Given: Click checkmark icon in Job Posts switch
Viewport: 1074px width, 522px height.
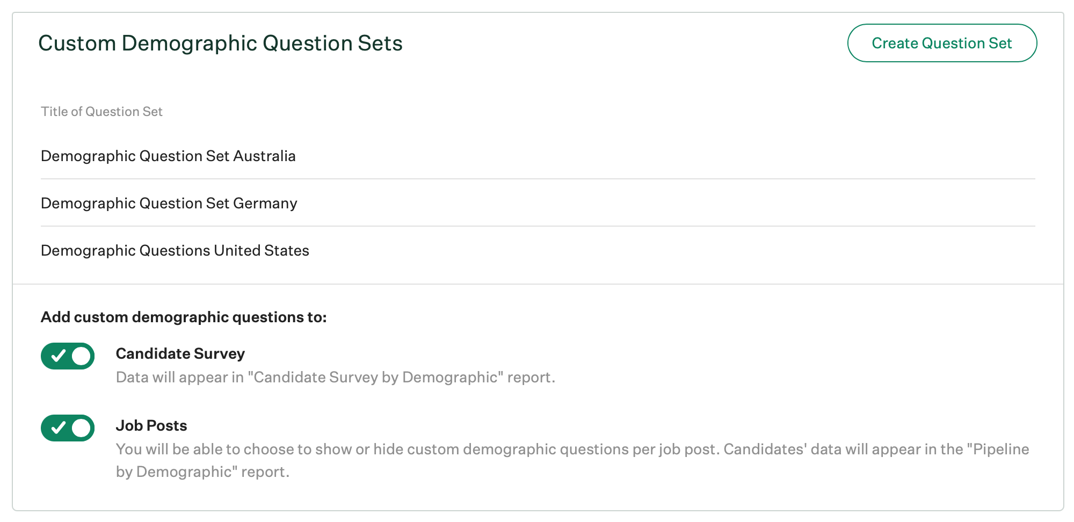Looking at the screenshot, I should point(58,427).
